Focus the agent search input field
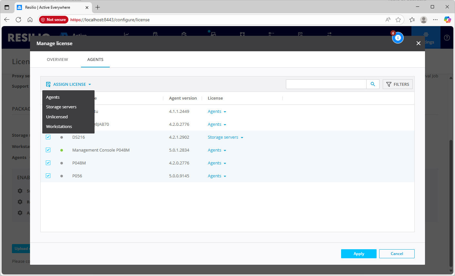455x276 pixels. [326, 84]
